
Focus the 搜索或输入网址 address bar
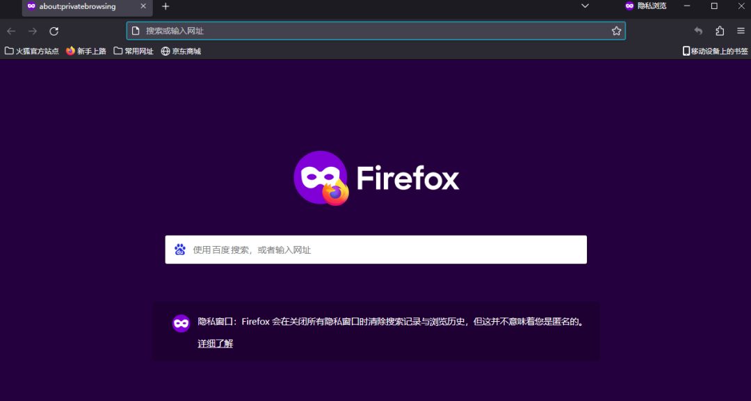coord(376,31)
